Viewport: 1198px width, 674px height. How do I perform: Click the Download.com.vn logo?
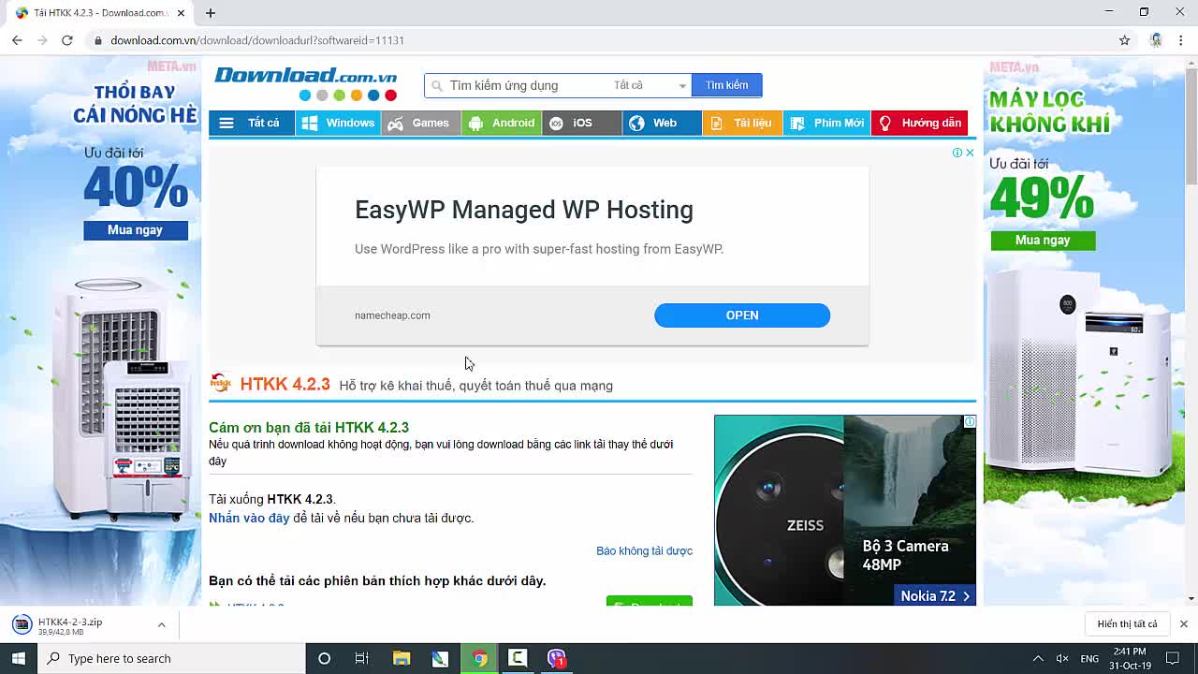click(305, 82)
